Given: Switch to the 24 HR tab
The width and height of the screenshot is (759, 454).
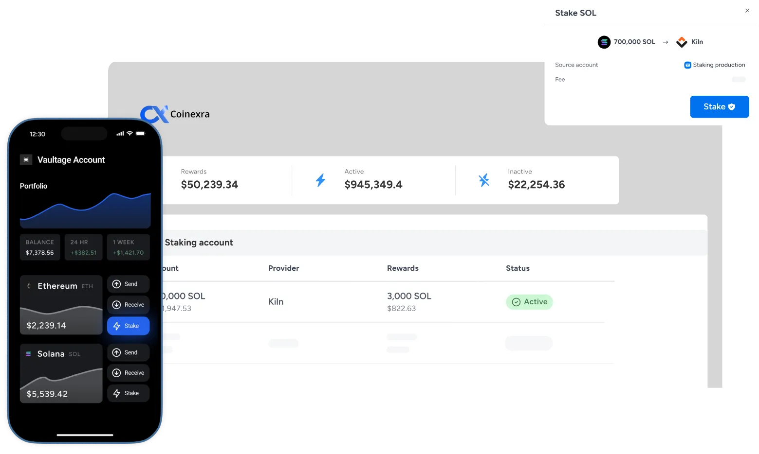Looking at the screenshot, I should click(83, 247).
